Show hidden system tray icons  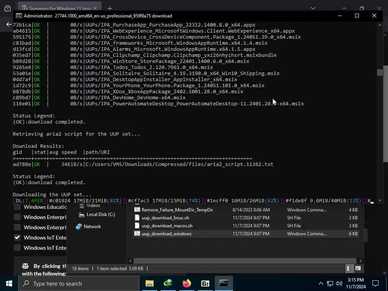321,283
